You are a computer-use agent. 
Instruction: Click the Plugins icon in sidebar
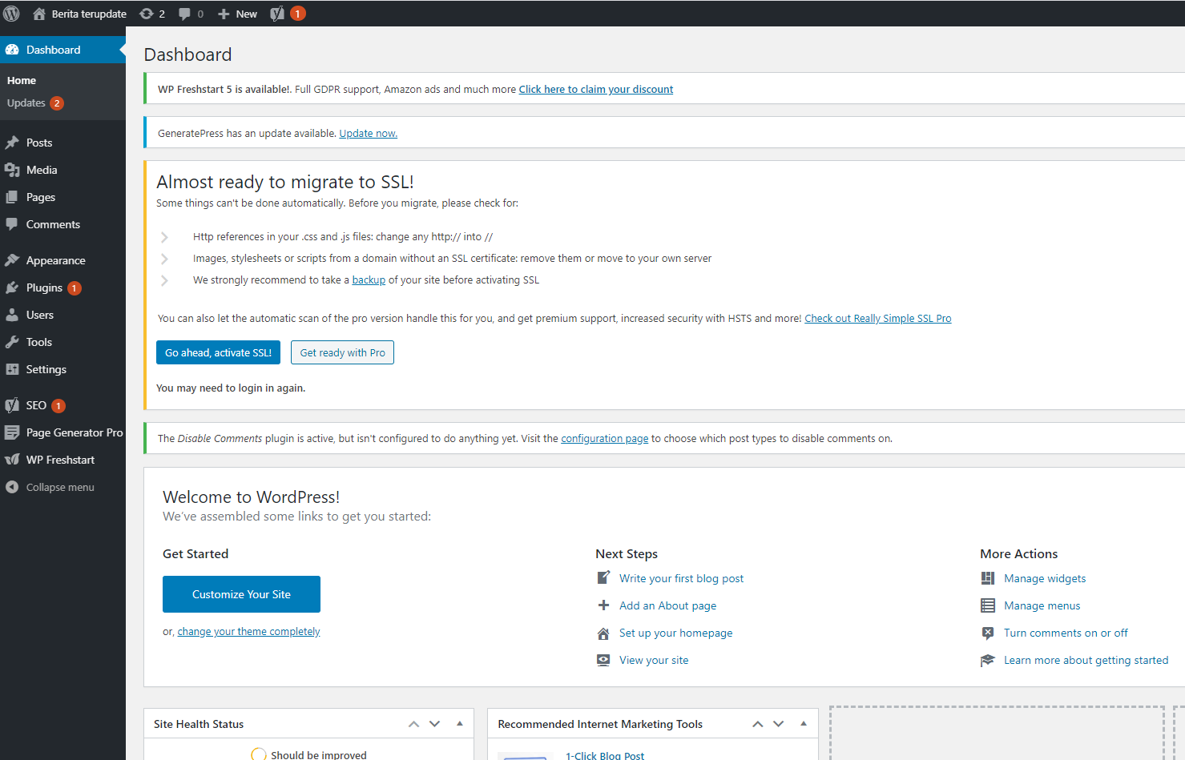12,288
